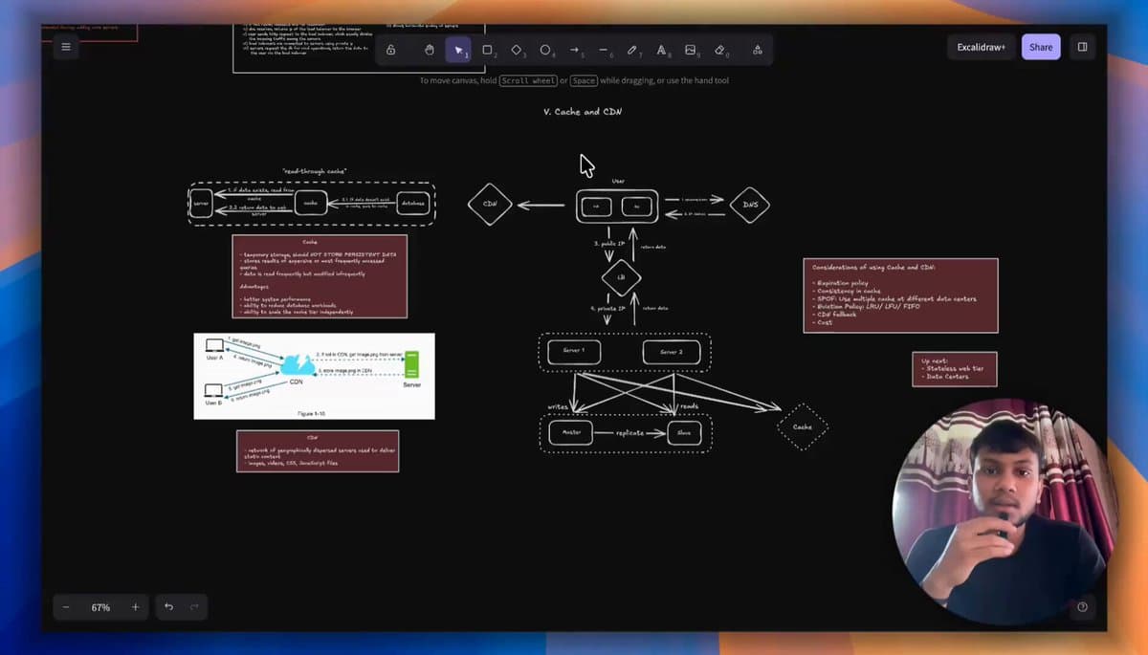Zoom in with the plus button
The width and height of the screenshot is (1148, 655).
(x=135, y=607)
